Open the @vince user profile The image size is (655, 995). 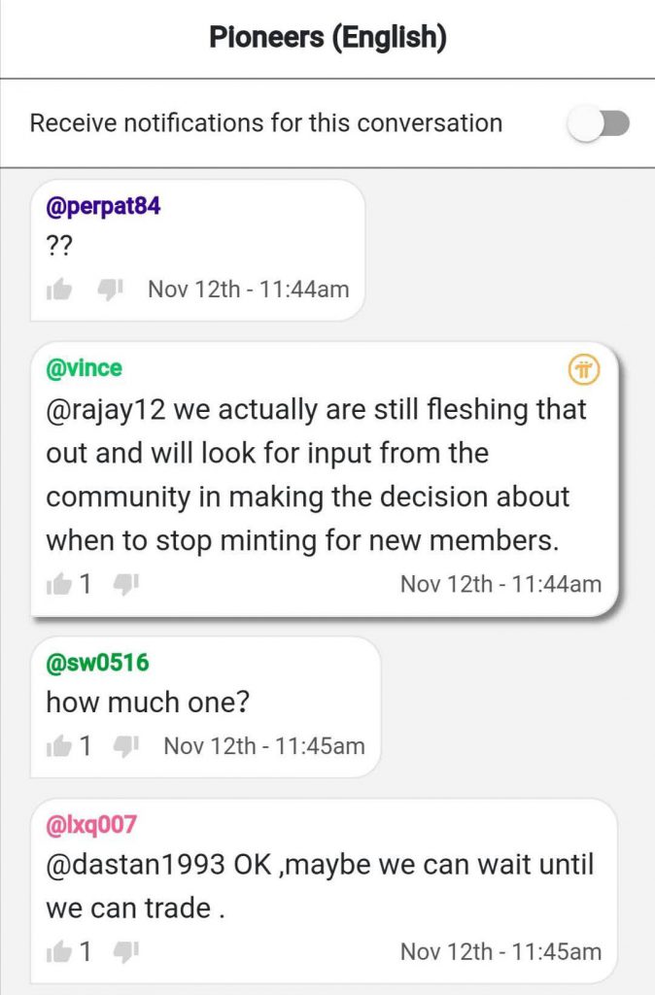click(x=84, y=368)
